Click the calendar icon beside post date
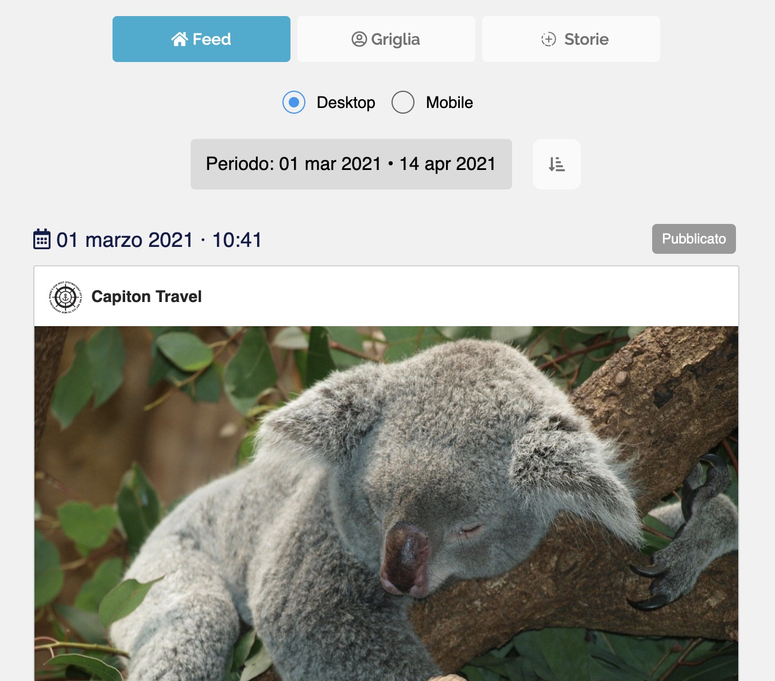 42,239
